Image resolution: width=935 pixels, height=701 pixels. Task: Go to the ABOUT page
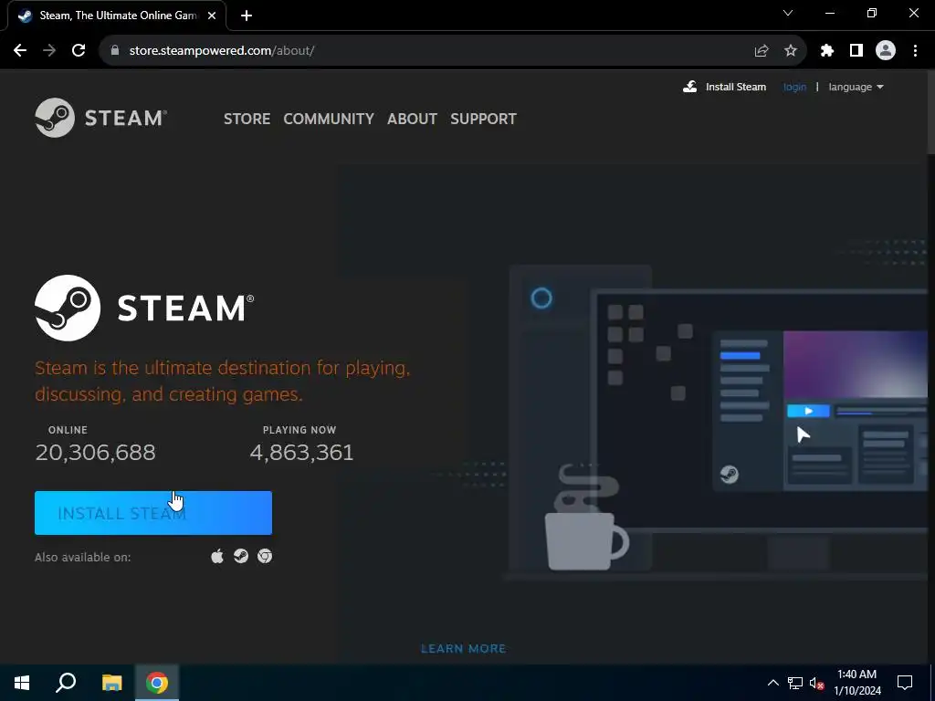(412, 119)
